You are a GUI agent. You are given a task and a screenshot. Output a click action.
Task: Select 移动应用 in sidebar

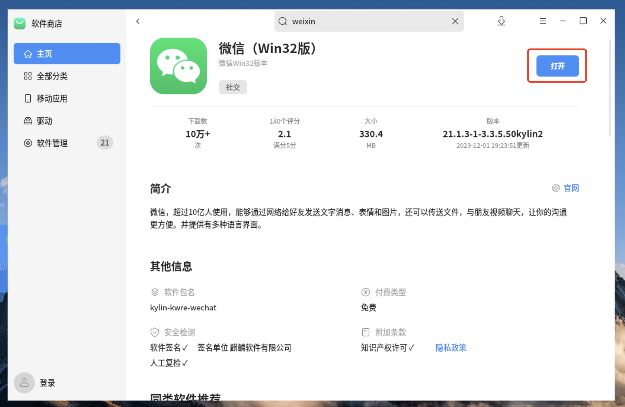tap(52, 98)
